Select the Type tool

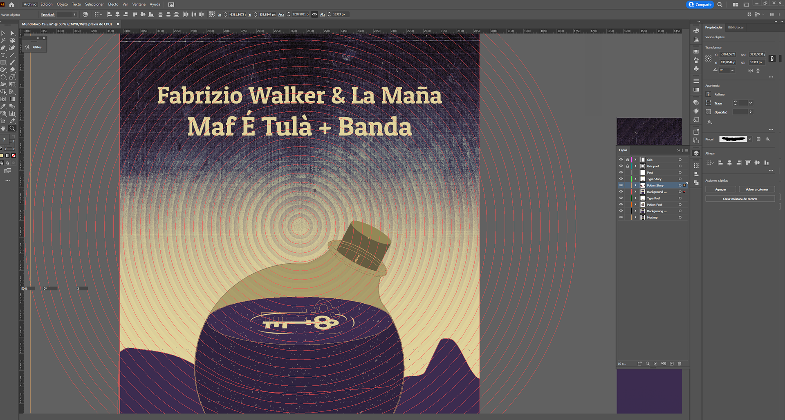point(3,55)
